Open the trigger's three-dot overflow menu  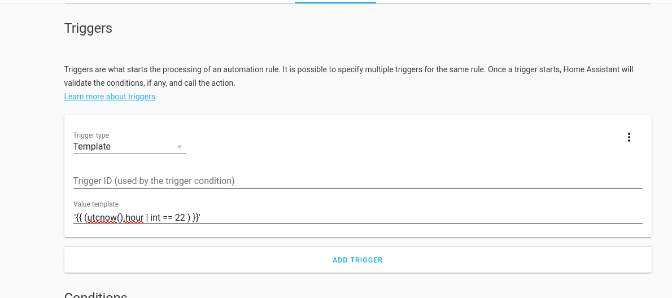coord(629,137)
